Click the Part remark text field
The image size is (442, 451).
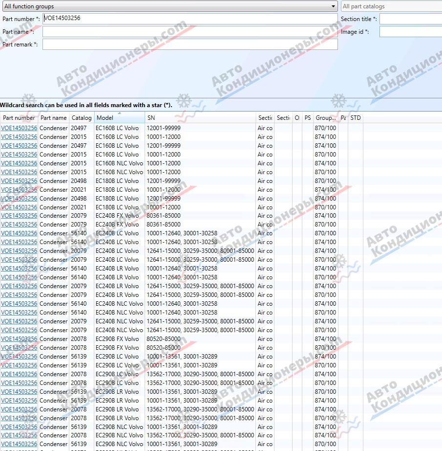click(190, 45)
